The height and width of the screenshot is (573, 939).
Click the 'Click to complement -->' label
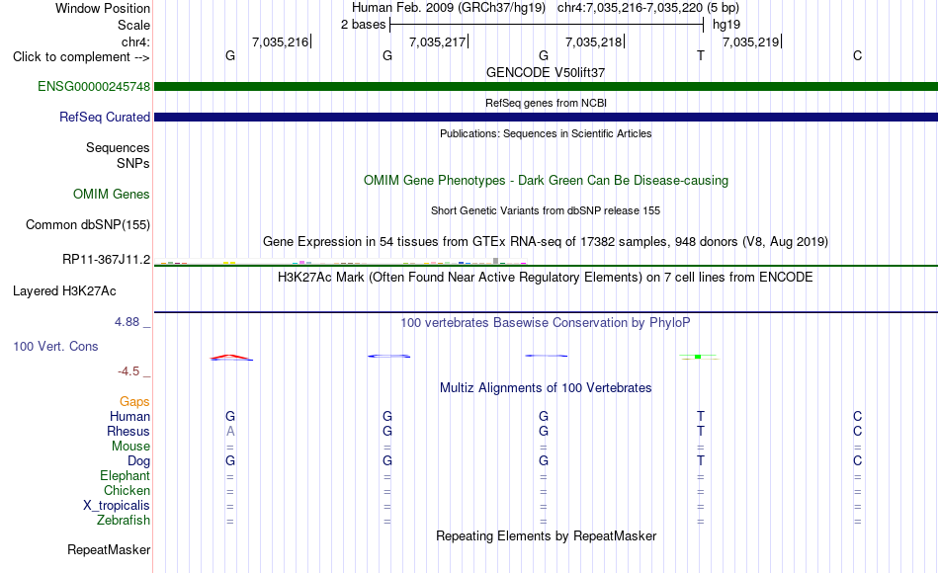[81, 57]
